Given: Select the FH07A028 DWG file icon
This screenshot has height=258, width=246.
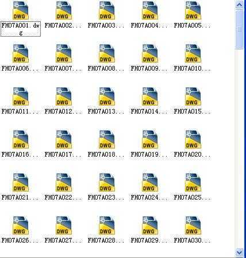Looking at the screenshot, I should coord(107,225).
